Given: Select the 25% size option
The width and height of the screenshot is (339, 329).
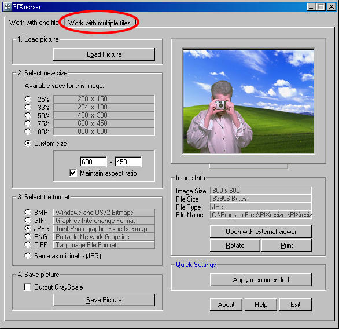Looking at the screenshot, I should tap(28, 99).
